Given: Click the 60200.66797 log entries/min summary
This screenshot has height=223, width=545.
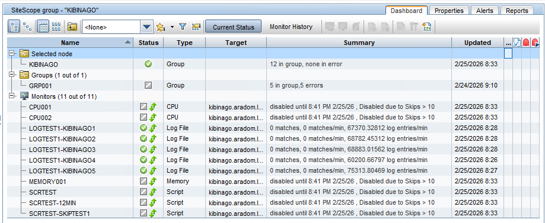Looking at the screenshot, I should (x=349, y=160).
